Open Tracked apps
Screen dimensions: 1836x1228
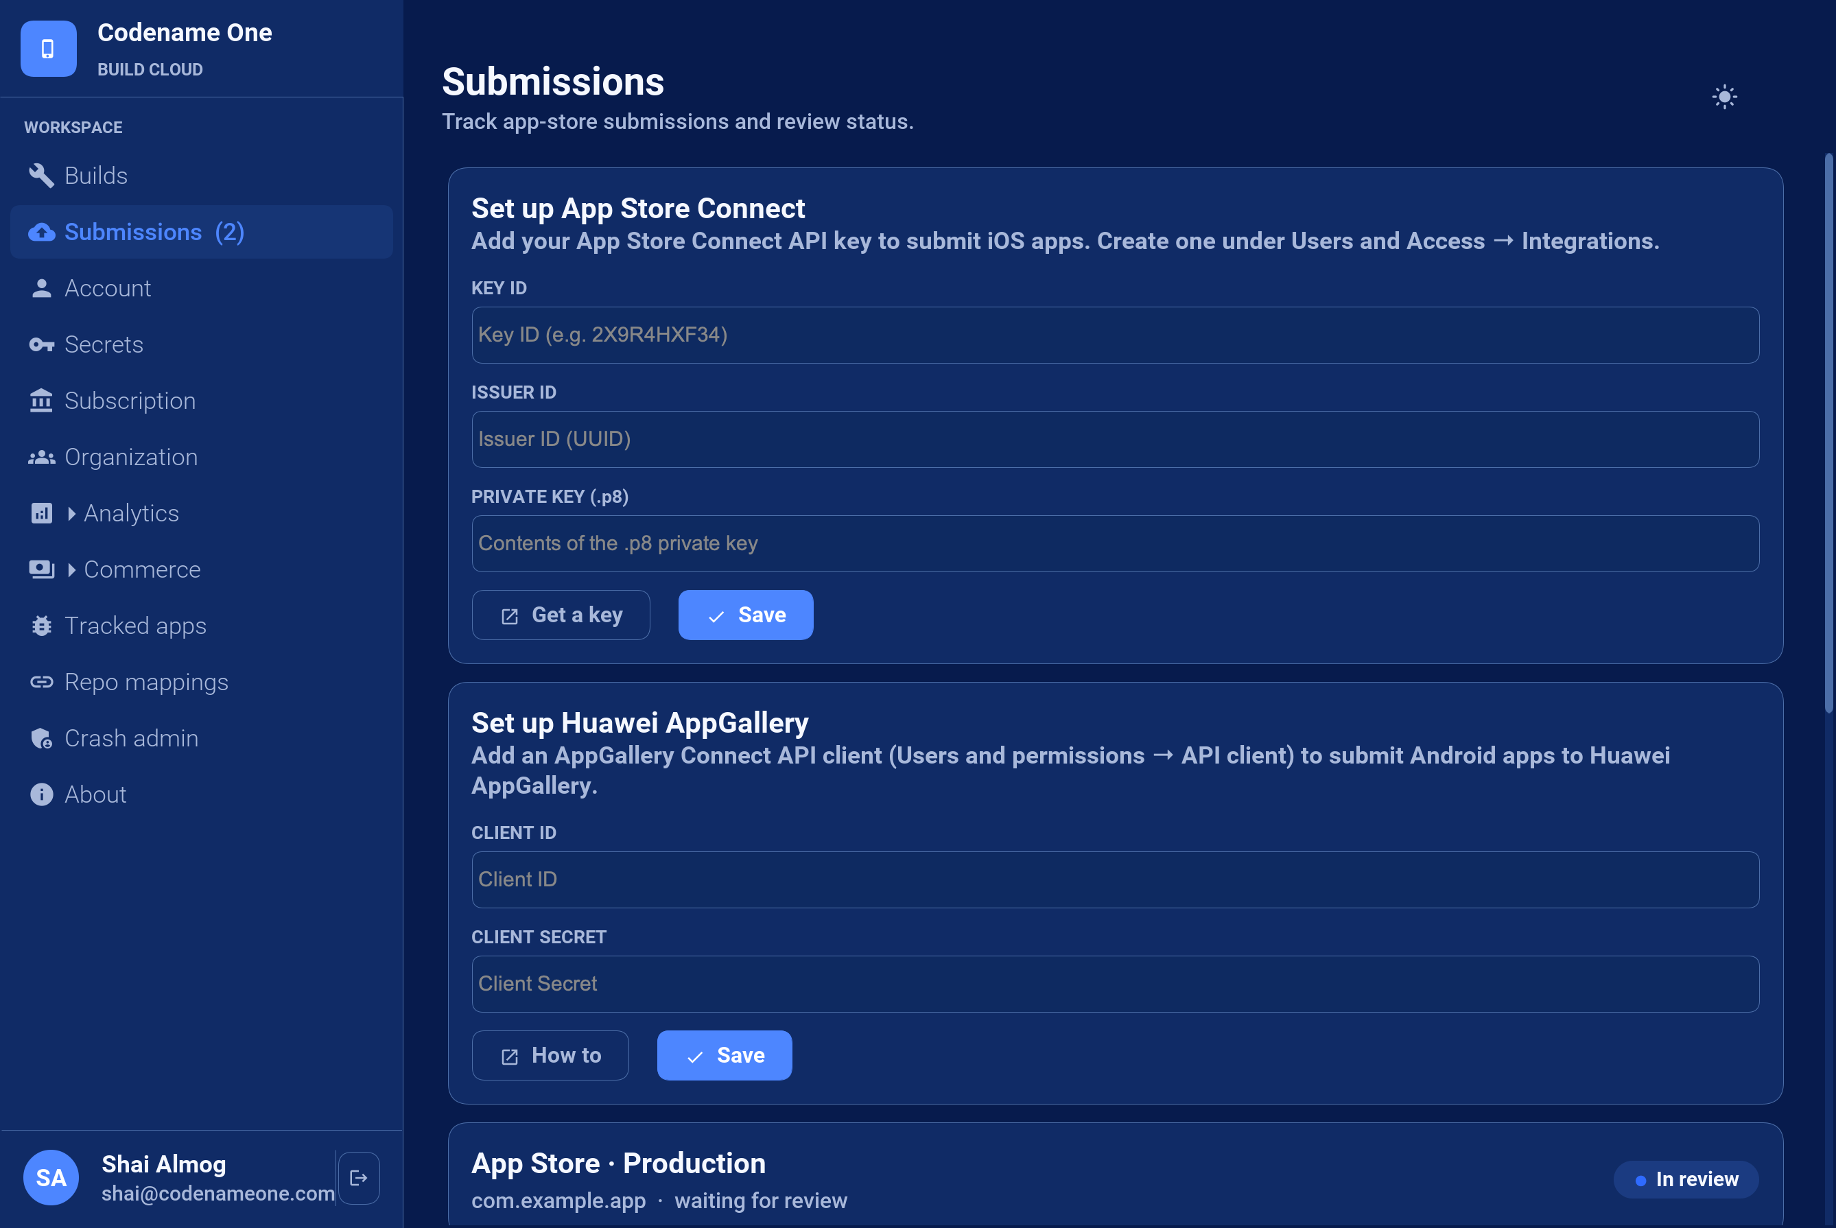201,626
